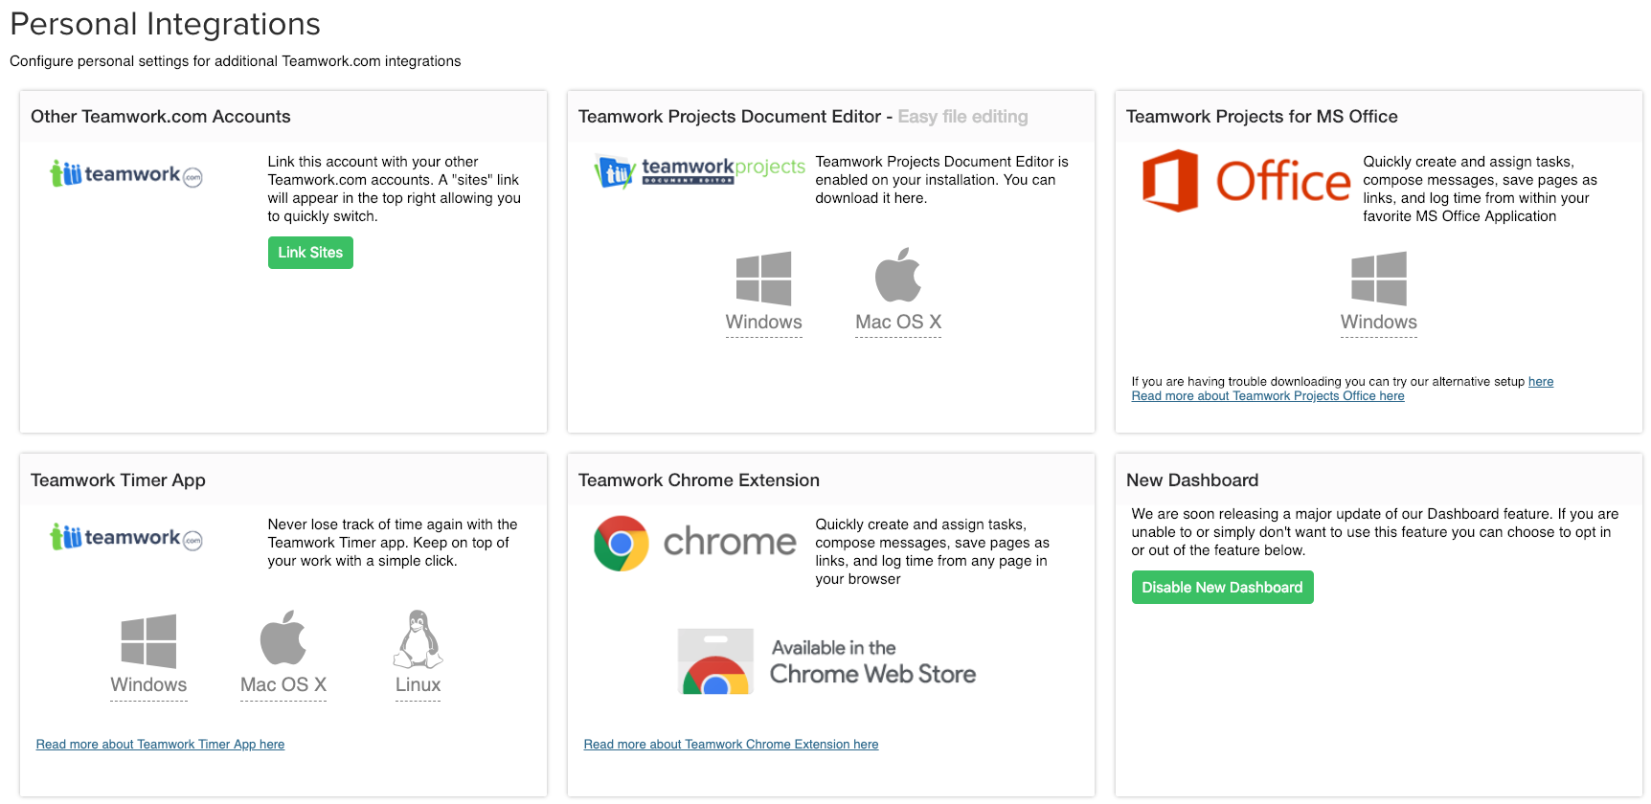Click the 'Easy file editing' subtitle text
Viewport: 1651px width, 804px height.
[962, 117]
